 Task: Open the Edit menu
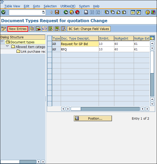[x=26, y=6]
